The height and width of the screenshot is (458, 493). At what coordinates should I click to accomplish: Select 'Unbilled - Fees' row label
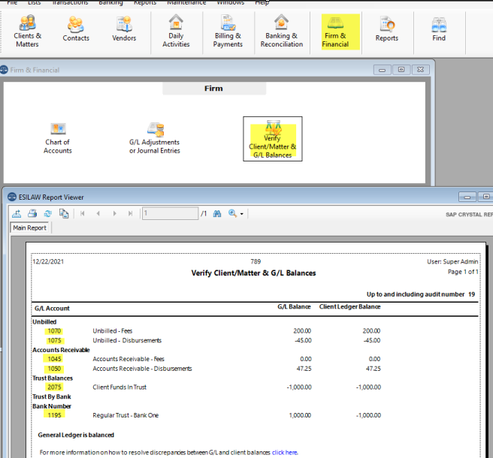pos(113,331)
